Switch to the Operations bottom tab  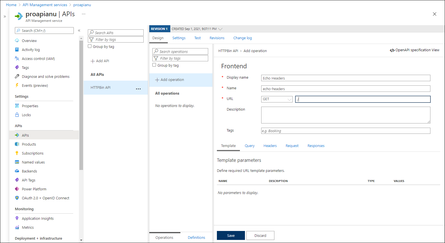164,237
